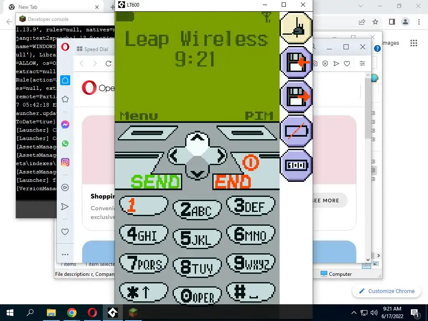Open Opera flow arrow sidebar icon
The height and width of the screenshot is (321, 428).
coord(65,206)
